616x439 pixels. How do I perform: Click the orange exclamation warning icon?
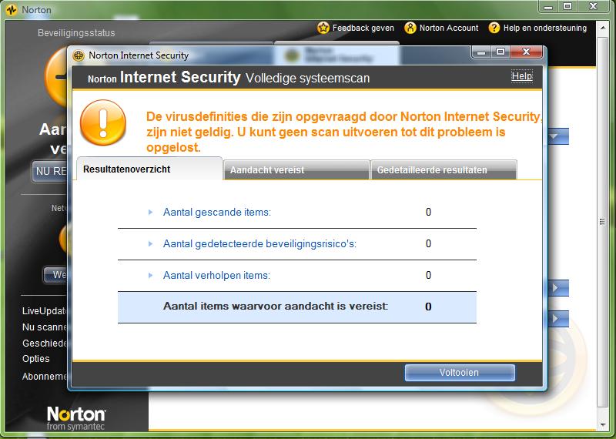[103, 122]
